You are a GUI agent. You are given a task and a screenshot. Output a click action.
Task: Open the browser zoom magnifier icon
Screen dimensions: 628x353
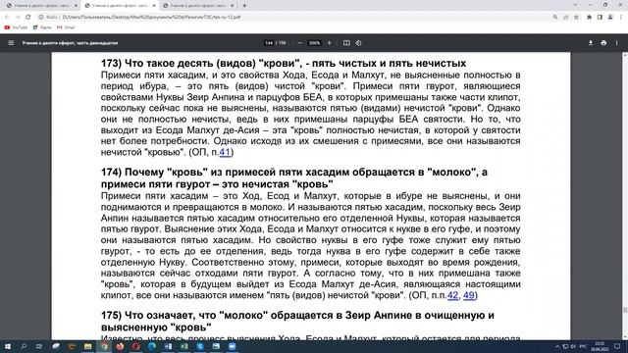(x=555, y=17)
